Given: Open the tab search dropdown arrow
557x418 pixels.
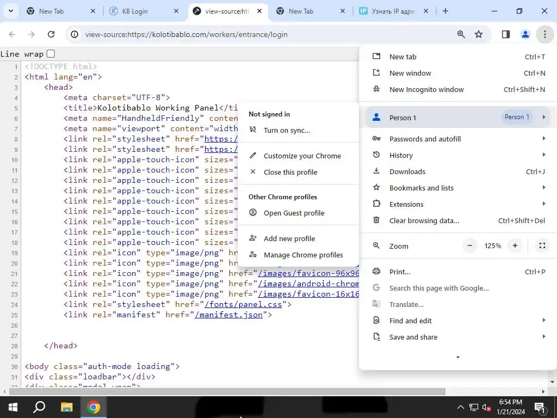Looking at the screenshot, I should (x=11, y=11).
